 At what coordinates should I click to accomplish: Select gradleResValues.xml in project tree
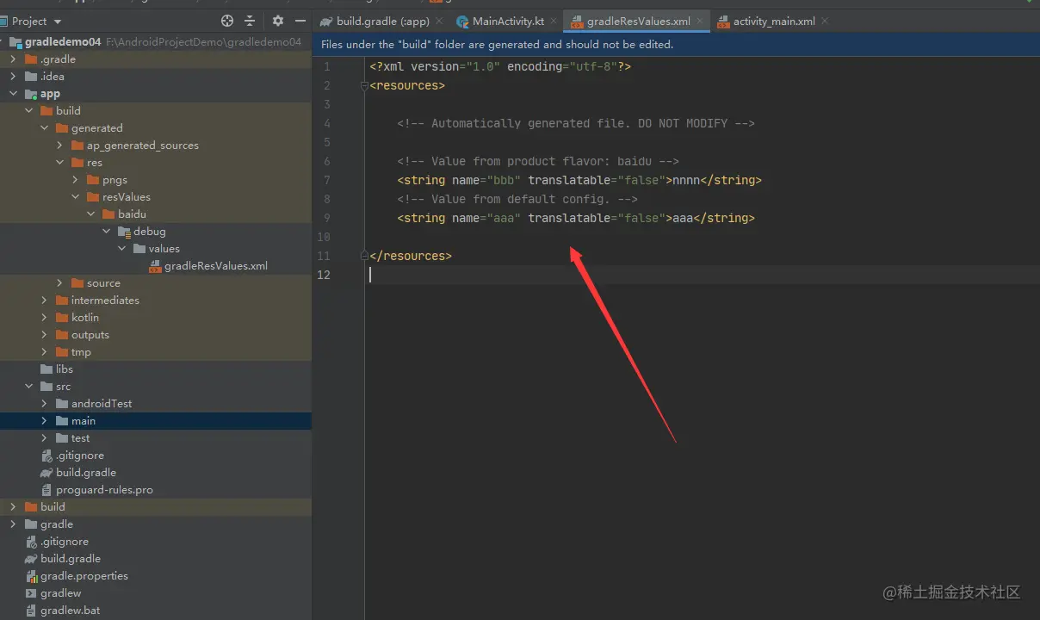(x=216, y=266)
